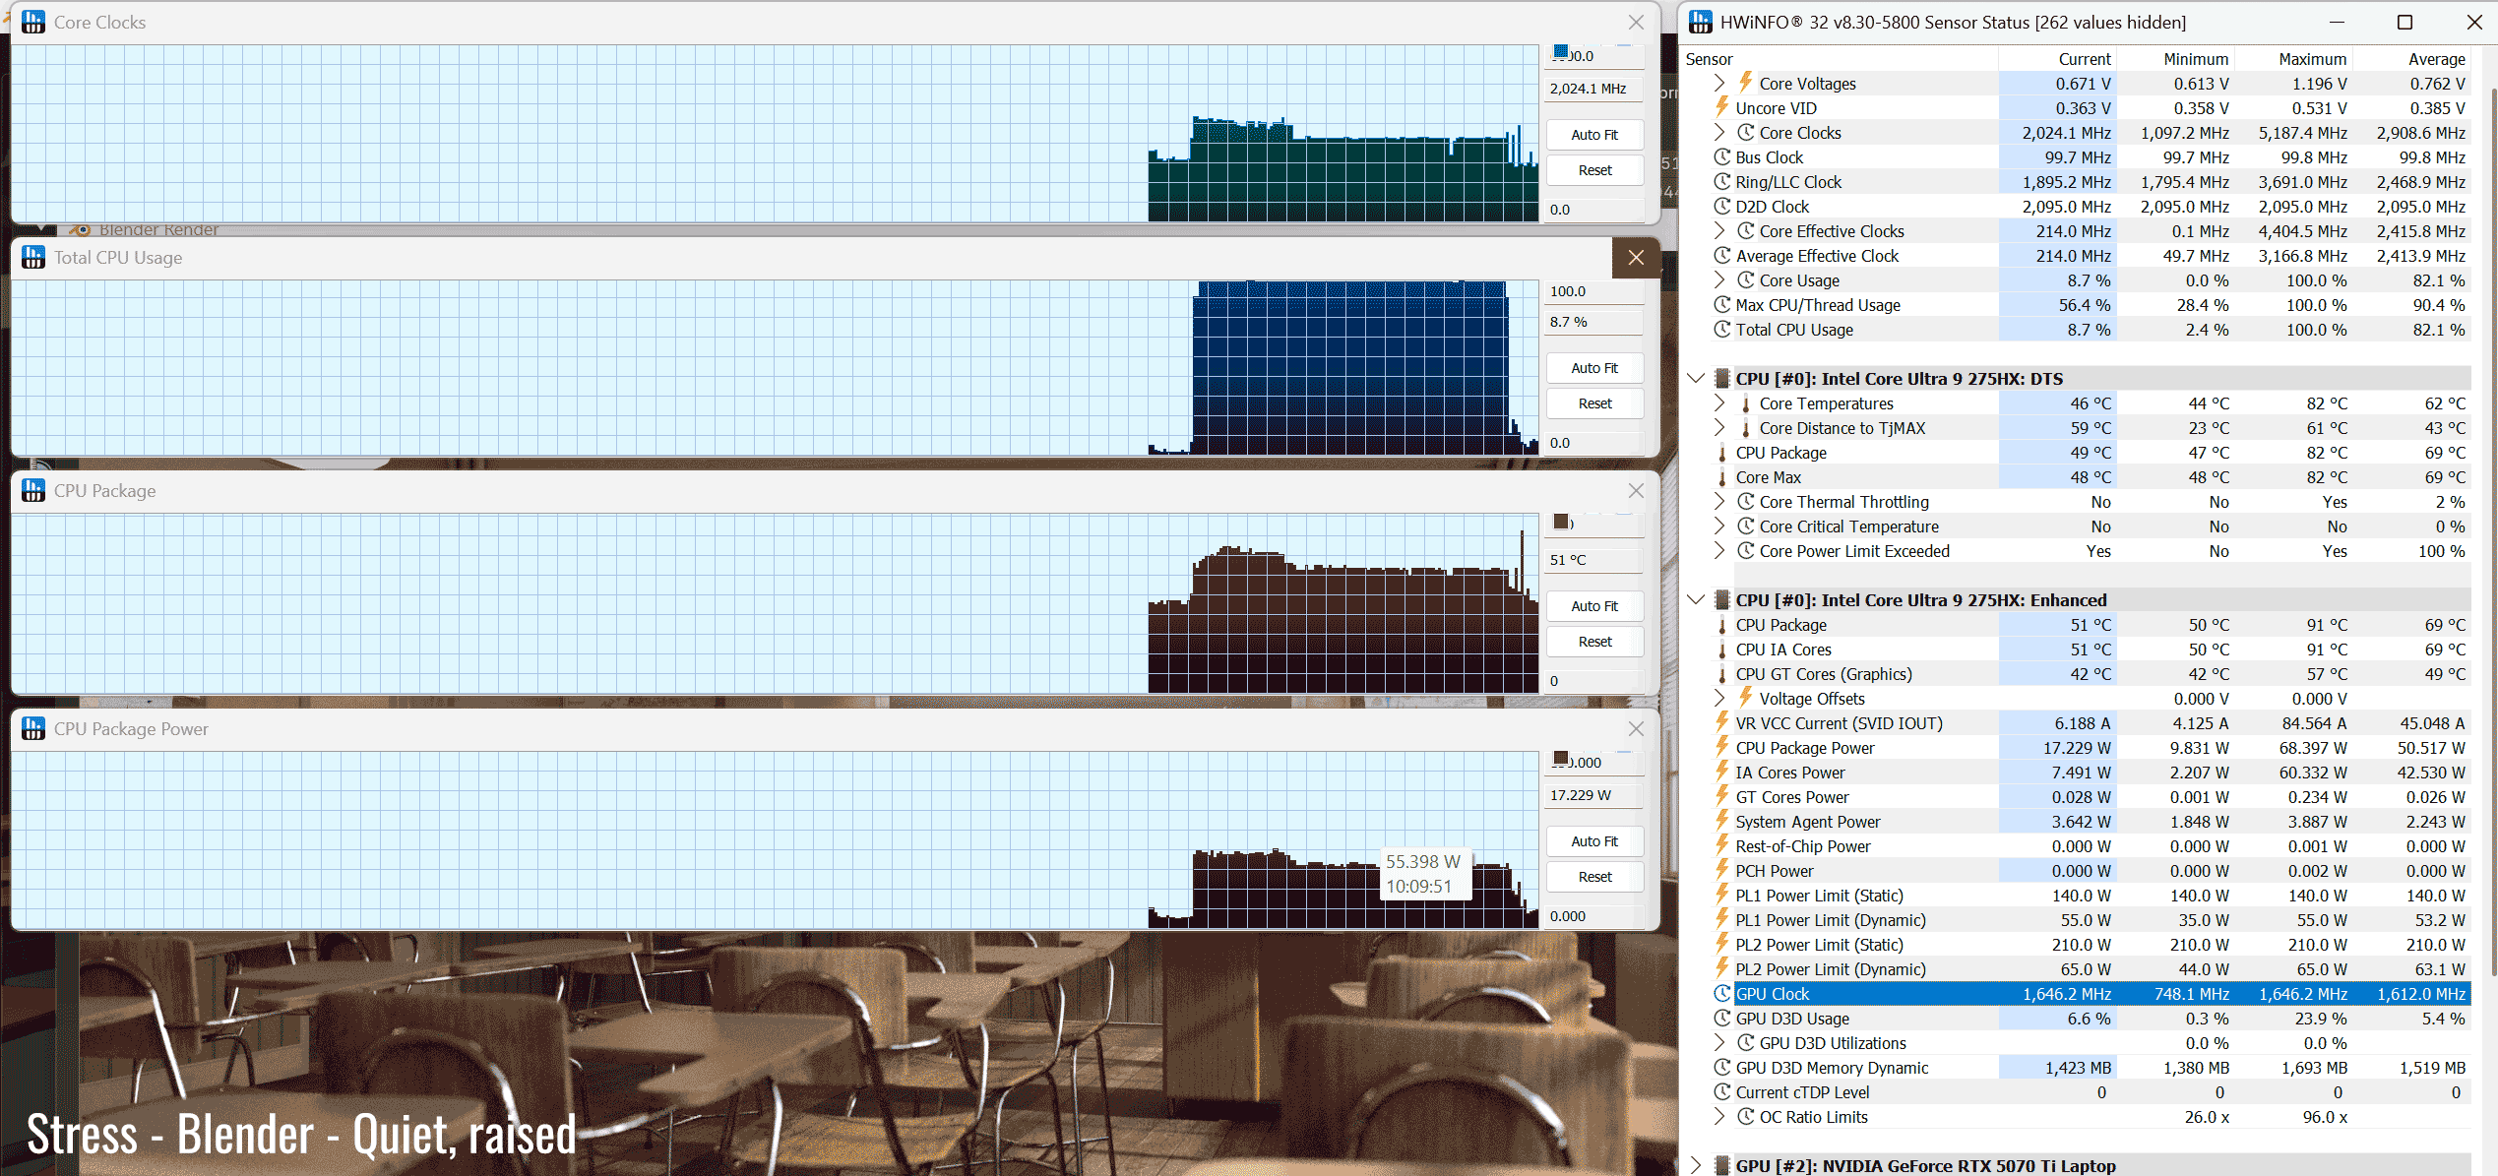Screen dimensions: 2498x1176
Task: Click the Core Clocks graph color swatch
Action: click(1561, 52)
